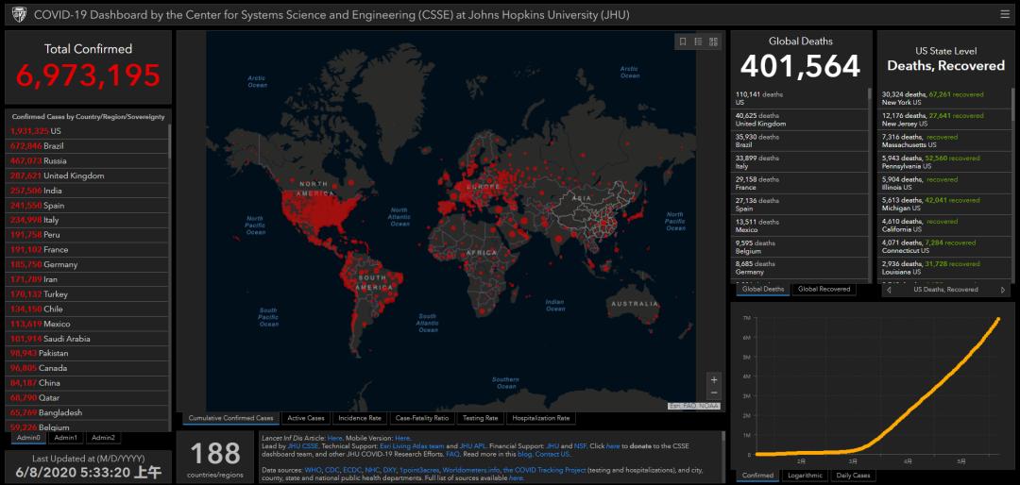Open the Contact US link
Screen dimensions: 1020x485
coord(552,455)
